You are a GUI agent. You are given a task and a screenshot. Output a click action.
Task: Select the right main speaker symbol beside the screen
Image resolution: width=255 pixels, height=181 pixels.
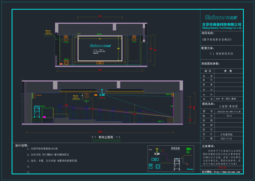(134, 38)
